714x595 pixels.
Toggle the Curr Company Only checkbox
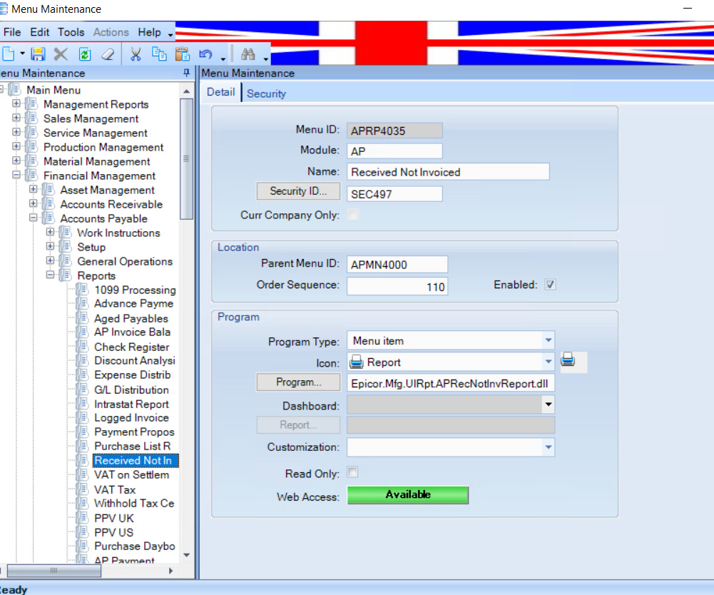(352, 215)
